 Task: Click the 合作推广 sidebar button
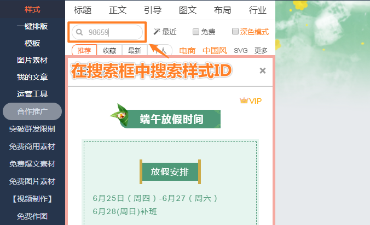[x=32, y=111]
